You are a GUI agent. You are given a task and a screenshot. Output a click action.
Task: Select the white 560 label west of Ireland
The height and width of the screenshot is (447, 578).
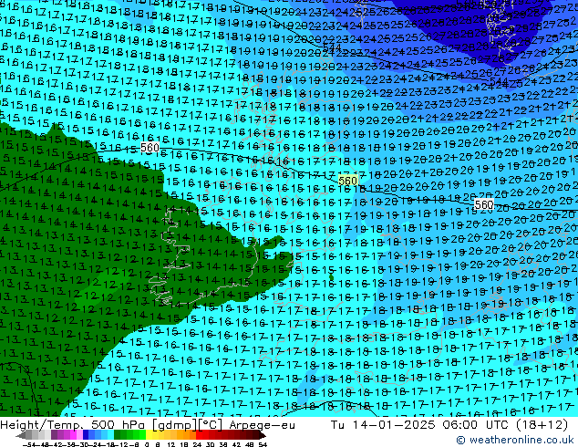tap(150, 148)
